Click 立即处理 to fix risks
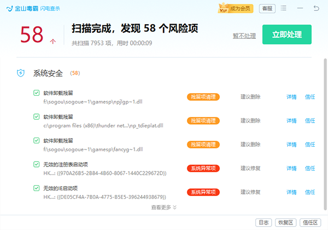Screen dimensions: 328x230 [x=287, y=34]
